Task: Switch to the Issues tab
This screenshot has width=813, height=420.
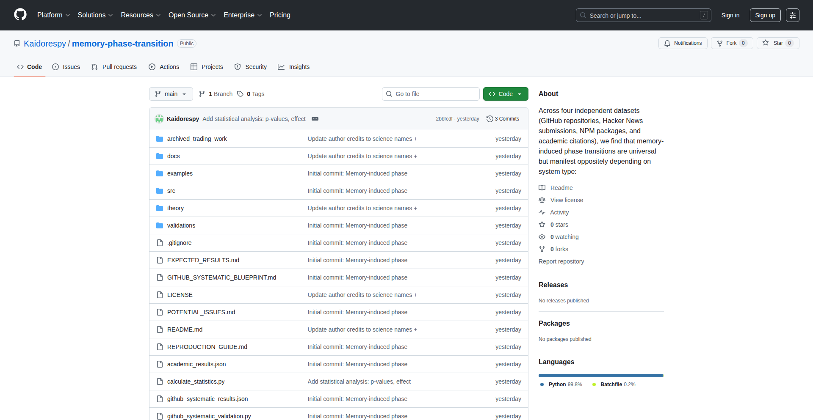Action: 66,67
